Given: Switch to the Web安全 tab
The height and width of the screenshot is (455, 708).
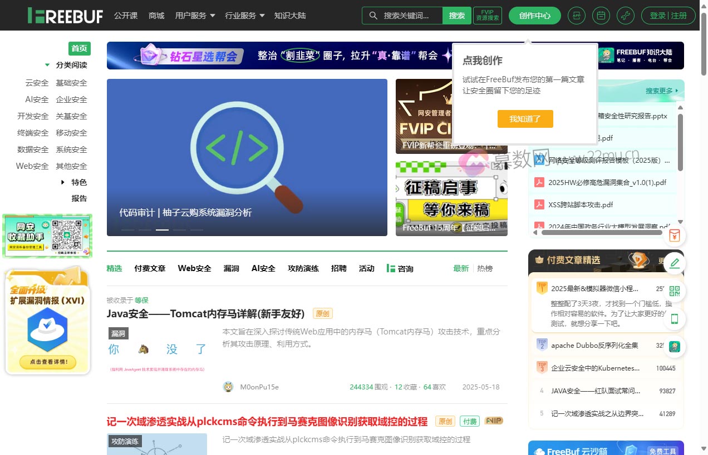Looking at the screenshot, I should click(194, 268).
